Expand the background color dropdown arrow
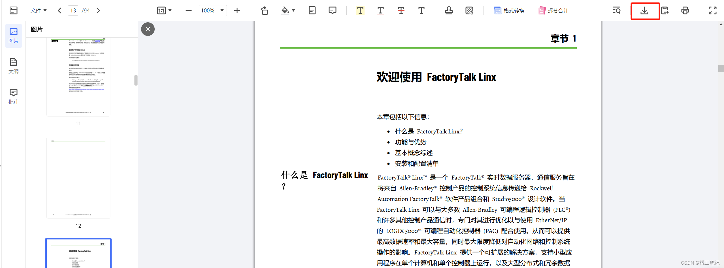Viewport: 724px width, 268px height. click(x=293, y=10)
